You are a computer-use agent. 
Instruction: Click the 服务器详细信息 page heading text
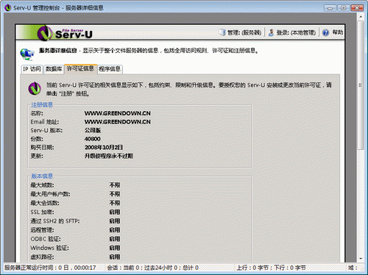(x=58, y=51)
